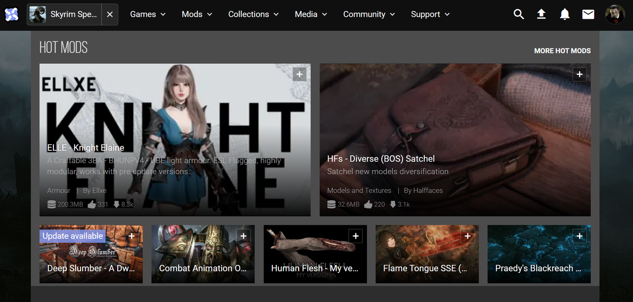
Task: Add Flame Tongue SSE with plus icon
Action: [468, 236]
